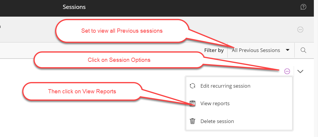Screen dimensions: 318x137
Task: Open search with the magnifier icon
Action: pos(303,50)
